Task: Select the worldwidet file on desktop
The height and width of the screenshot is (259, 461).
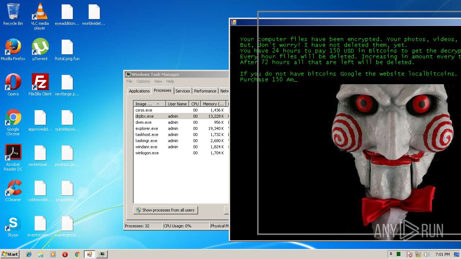Action: (x=94, y=14)
